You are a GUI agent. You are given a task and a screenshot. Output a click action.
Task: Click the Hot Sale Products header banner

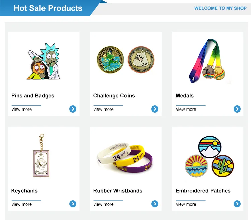pyautogui.click(x=48, y=8)
